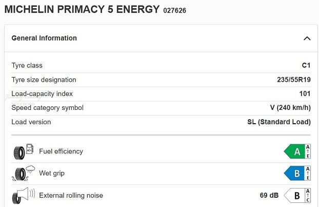
Task: Click the external rolling noise speaker icon
Action: point(23,195)
